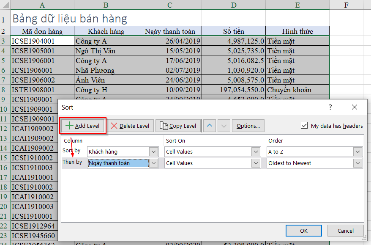Select cell ICSE1904001
371x245 pixels.
pos(42,41)
